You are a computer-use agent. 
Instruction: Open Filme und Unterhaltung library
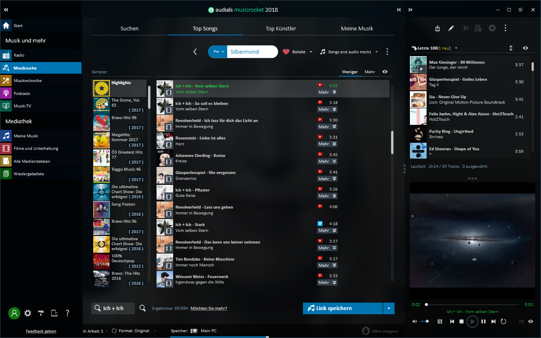point(41,148)
